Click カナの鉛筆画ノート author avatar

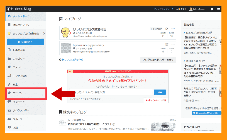point(63,122)
